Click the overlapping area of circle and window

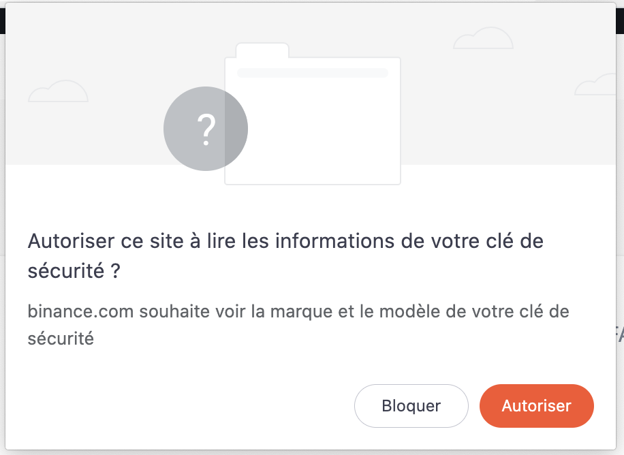236,129
